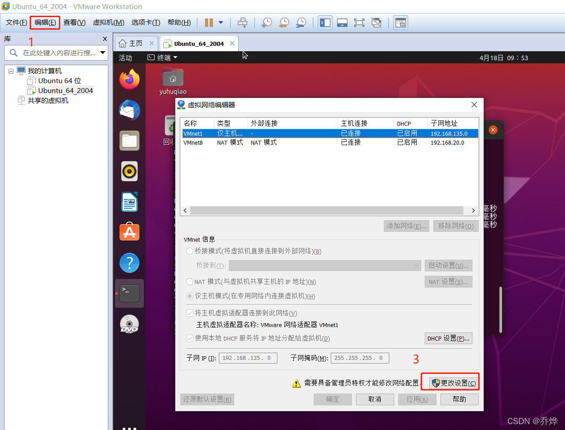Launch Thunderbird mail from the dock
Viewport: 565px width, 430px height.
(x=129, y=110)
